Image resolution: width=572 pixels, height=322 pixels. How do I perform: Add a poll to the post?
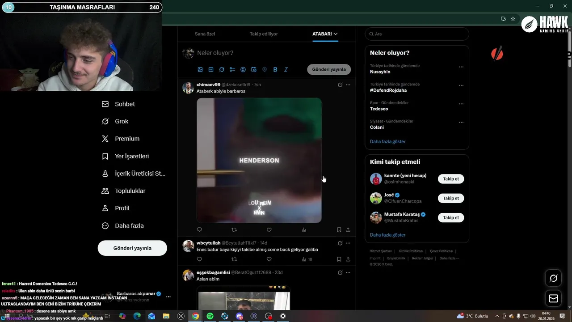click(232, 70)
